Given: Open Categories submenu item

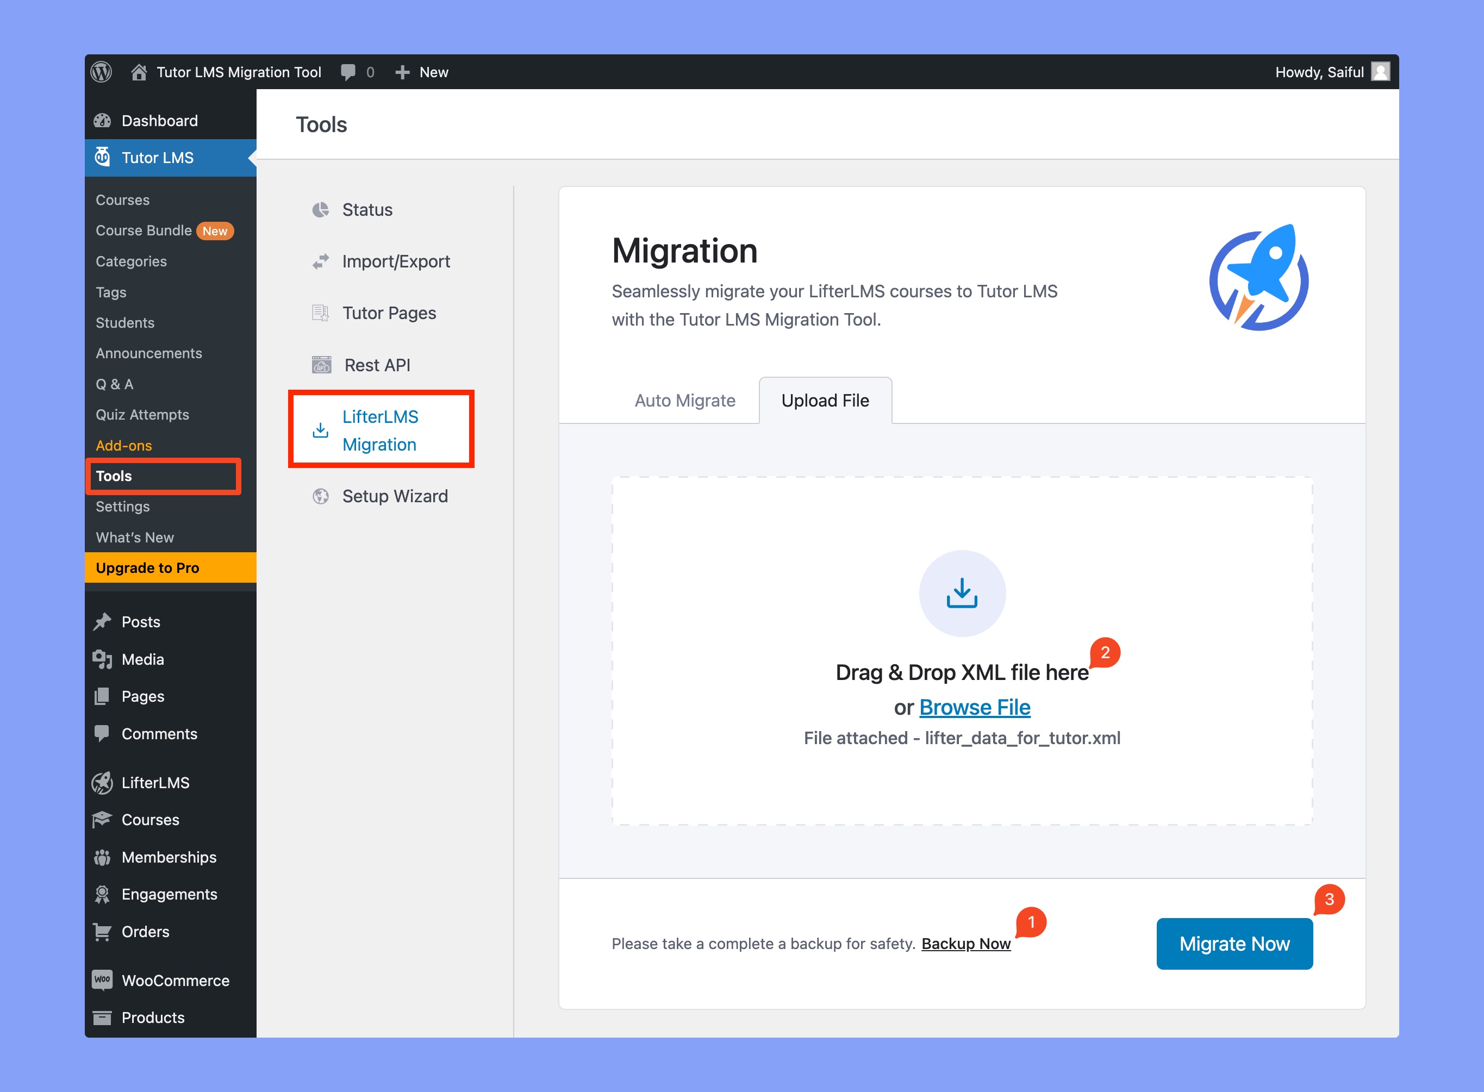Looking at the screenshot, I should tap(131, 261).
